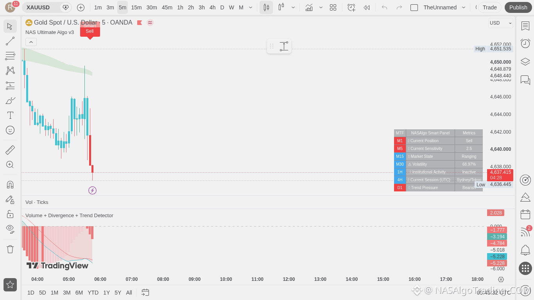Choose the Measure ruler tool
Screen dimensions: 534x300
[10, 150]
